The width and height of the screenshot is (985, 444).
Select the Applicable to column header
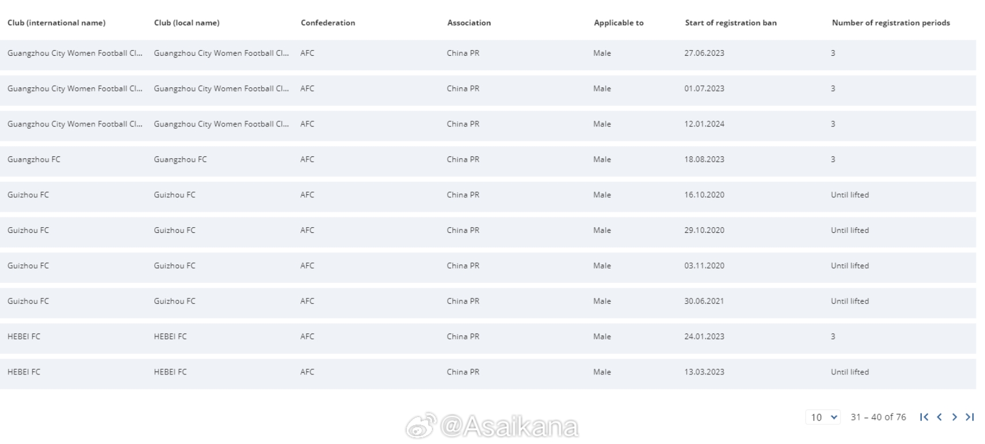click(619, 23)
